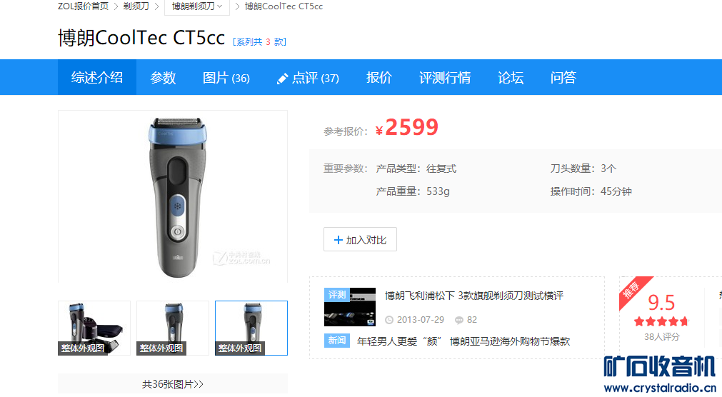Screen dimensions: 722x397
Task: Open the 系列共3款 series list
Action: point(260,42)
